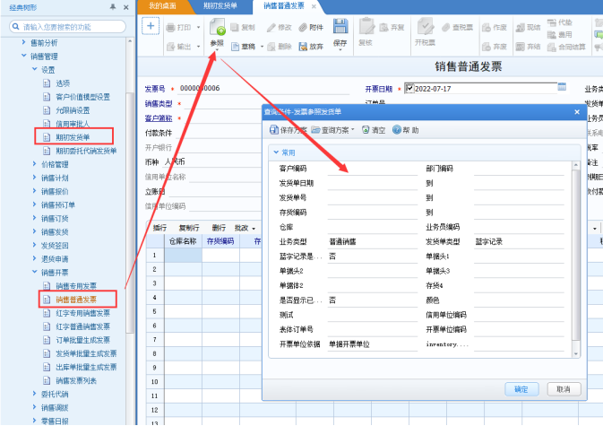Viewport: 603px width, 426px height.
Task: Open 帮助 help icon in query dialog
Action: [397, 130]
